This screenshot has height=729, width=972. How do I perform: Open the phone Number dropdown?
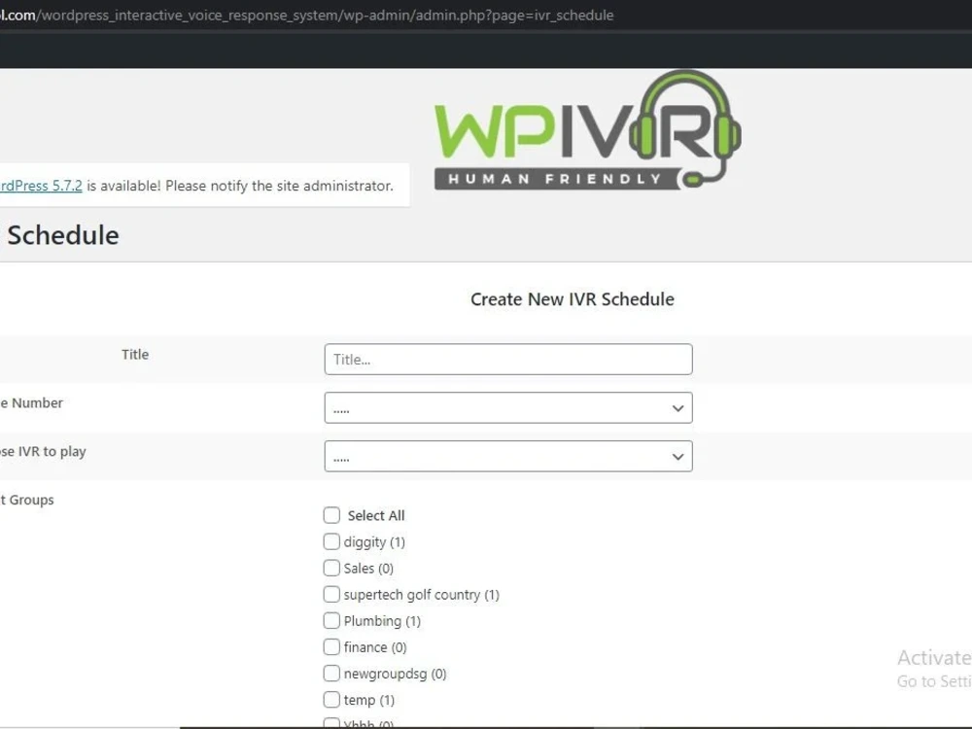click(x=507, y=408)
